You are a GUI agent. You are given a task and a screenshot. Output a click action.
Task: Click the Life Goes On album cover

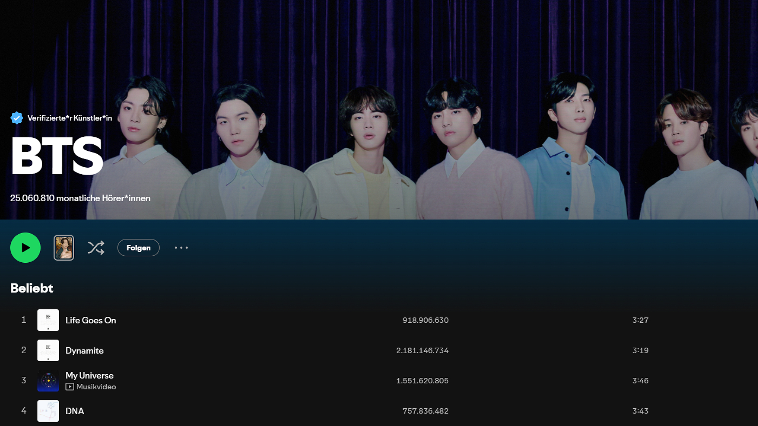pyautogui.click(x=48, y=320)
